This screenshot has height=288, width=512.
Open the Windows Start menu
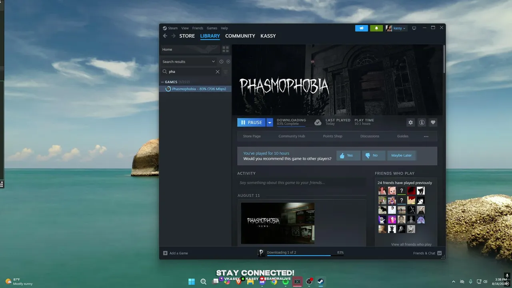click(192, 282)
